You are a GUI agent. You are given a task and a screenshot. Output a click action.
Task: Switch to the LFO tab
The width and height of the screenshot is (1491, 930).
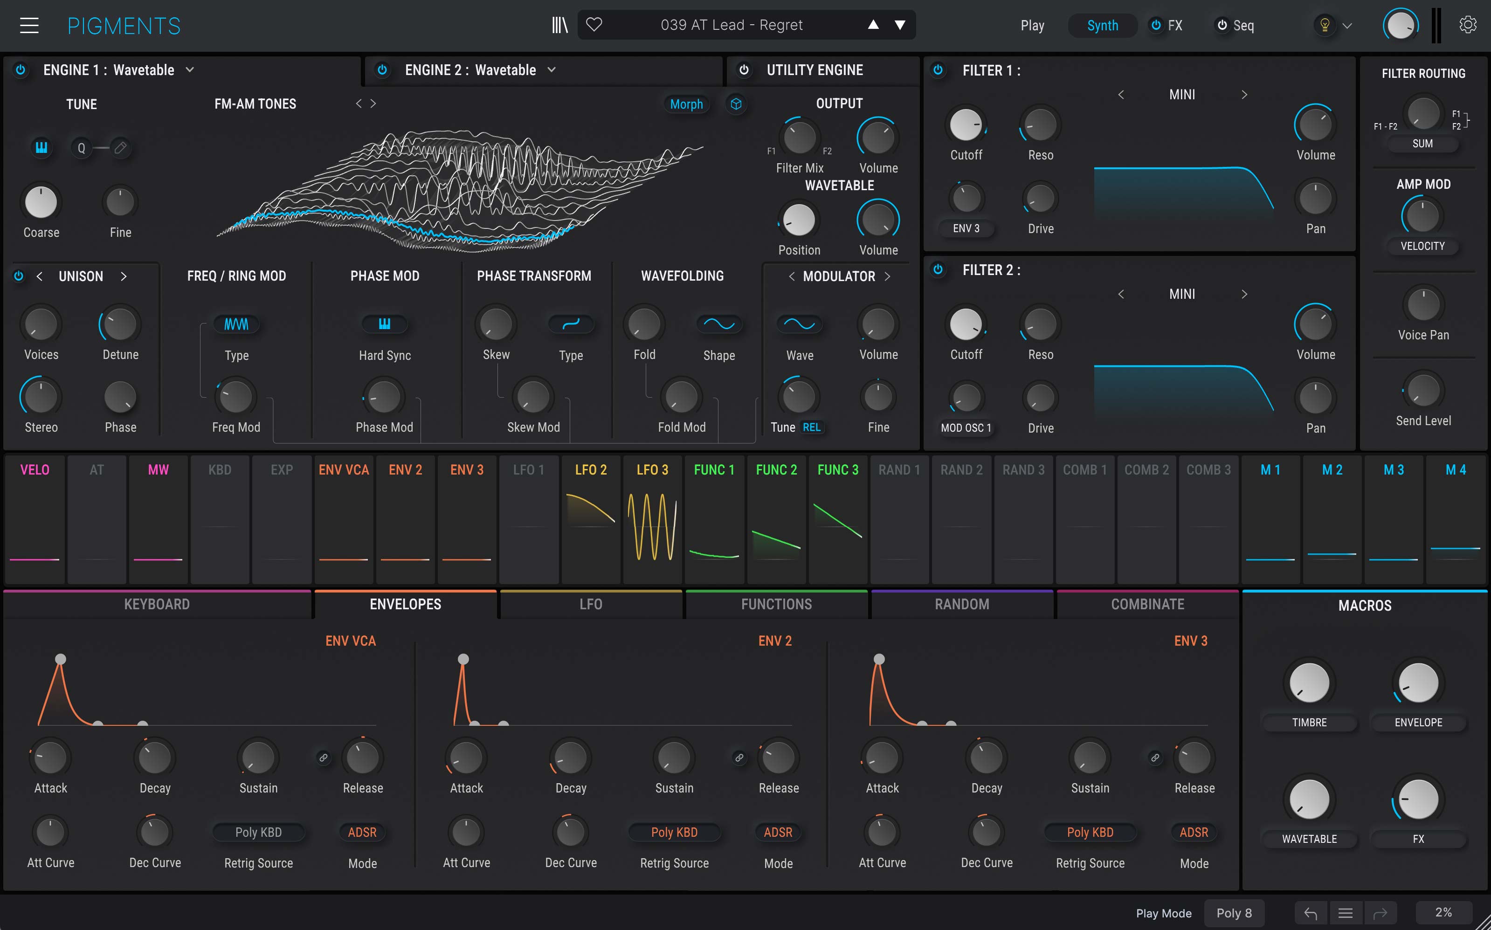pos(591,604)
